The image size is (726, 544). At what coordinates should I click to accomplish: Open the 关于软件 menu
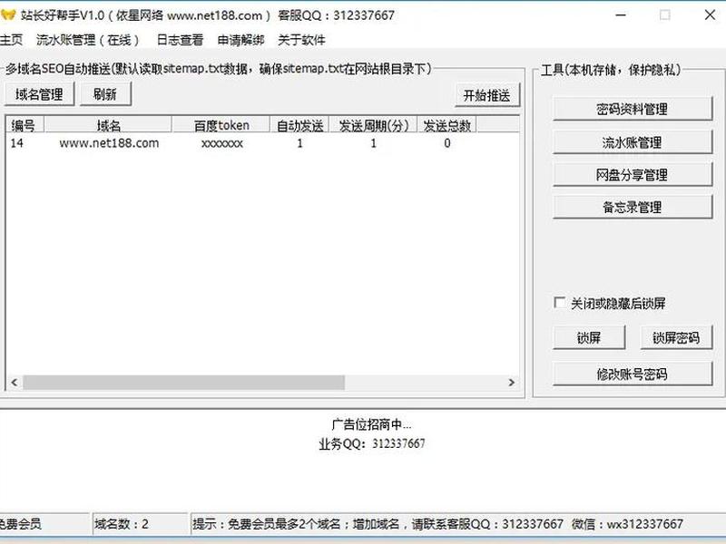[301, 40]
